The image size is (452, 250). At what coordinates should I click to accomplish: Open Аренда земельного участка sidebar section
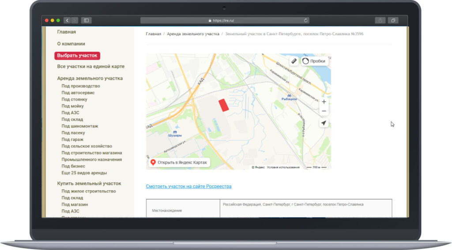coord(90,78)
